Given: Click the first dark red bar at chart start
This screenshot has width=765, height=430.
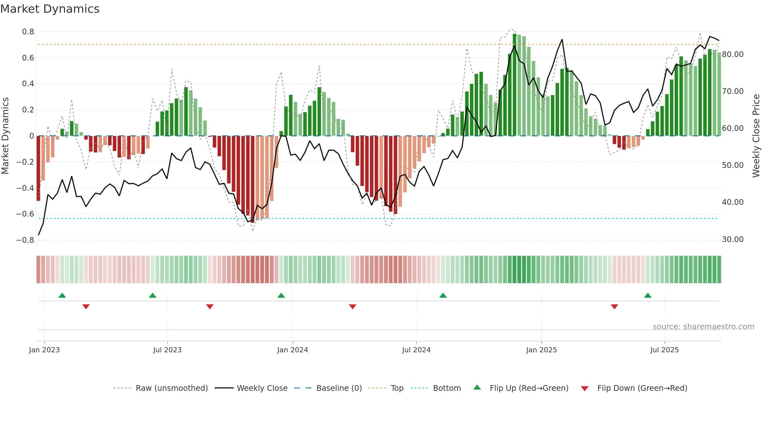Looking at the screenshot, I should point(39,168).
